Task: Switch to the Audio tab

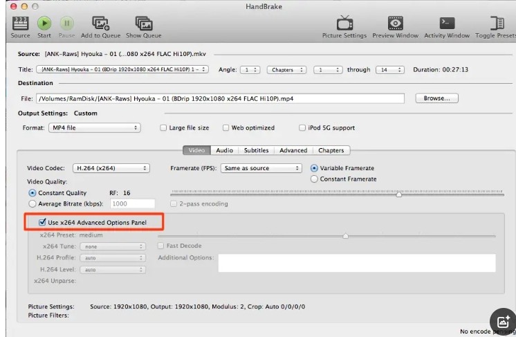Action: (224, 150)
